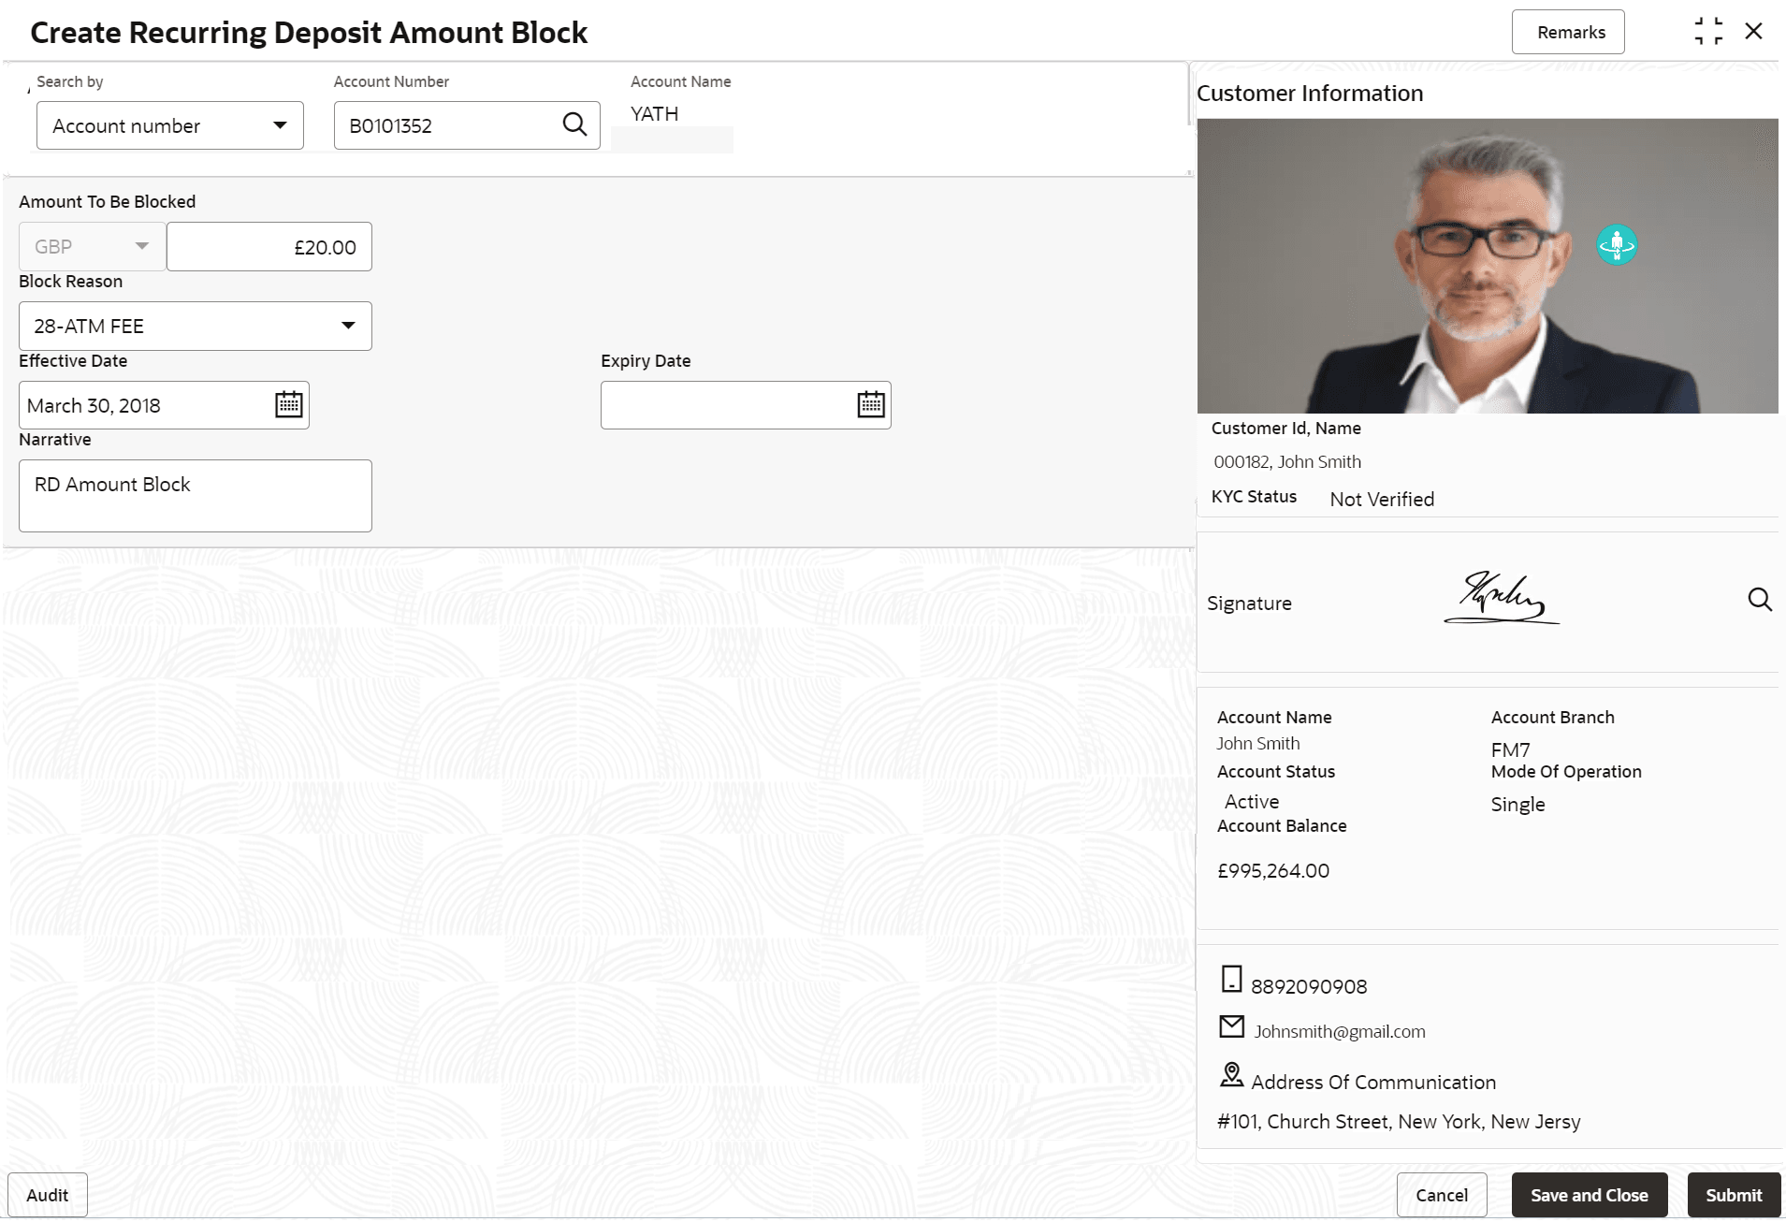Screen dimensions: 1786x1222
Task: Open the Search by dropdown
Action: click(170, 125)
